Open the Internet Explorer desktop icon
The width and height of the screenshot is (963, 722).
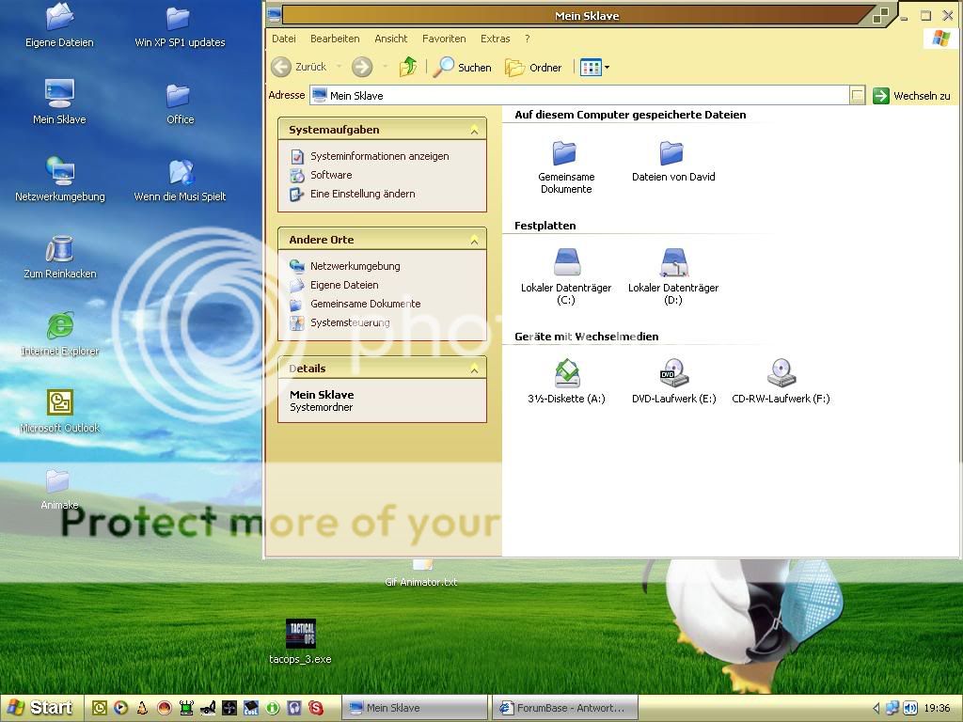coord(59,326)
